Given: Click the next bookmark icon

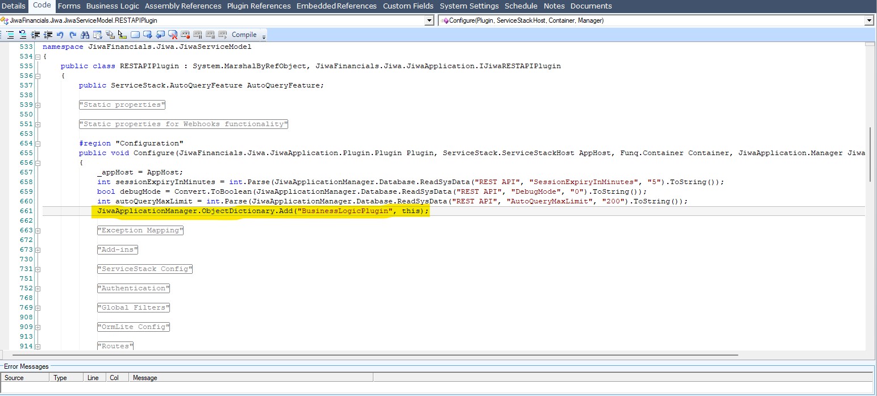Looking at the screenshot, I should 148,35.
